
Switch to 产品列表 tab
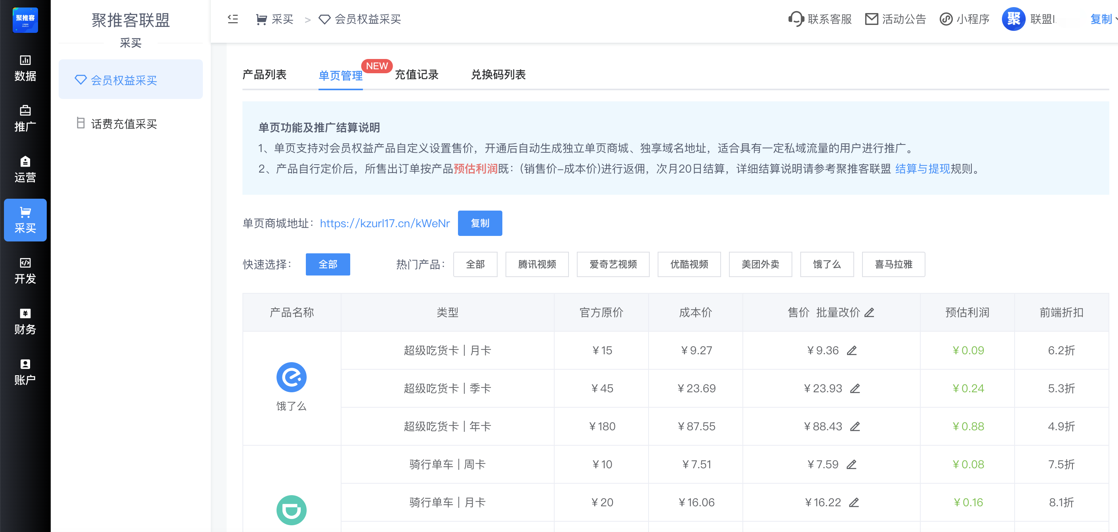[x=264, y=74]
